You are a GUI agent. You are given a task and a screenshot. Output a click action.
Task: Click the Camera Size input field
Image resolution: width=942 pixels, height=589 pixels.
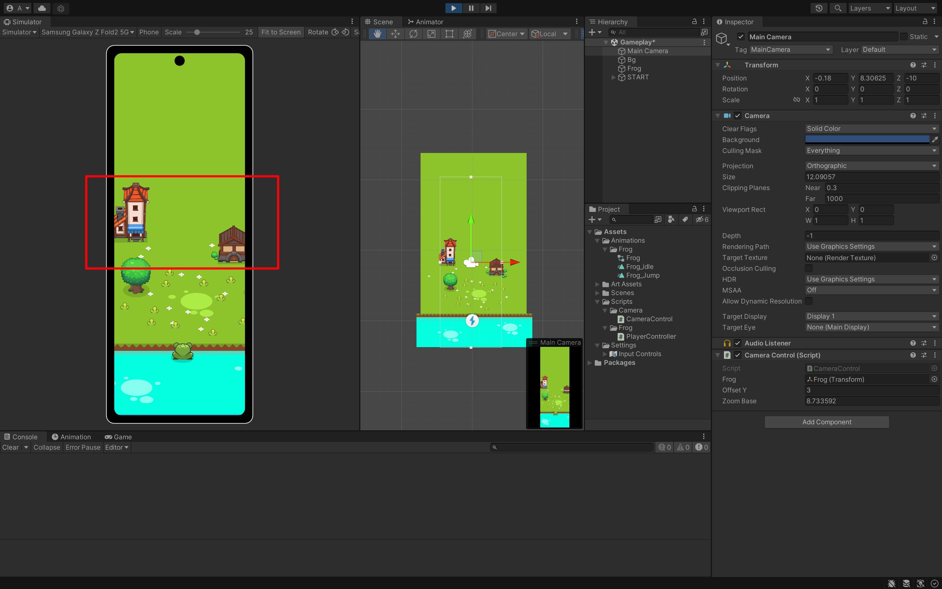pos(872,177)
